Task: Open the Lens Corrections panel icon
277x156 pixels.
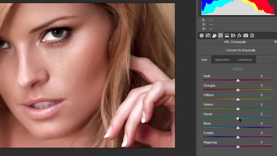Action: pyautogui.click(x=233, y=36)
